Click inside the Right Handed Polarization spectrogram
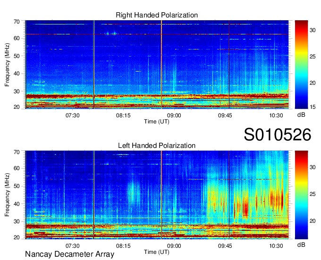The height and width of the screenshot is (260, 321). [157, 65]
